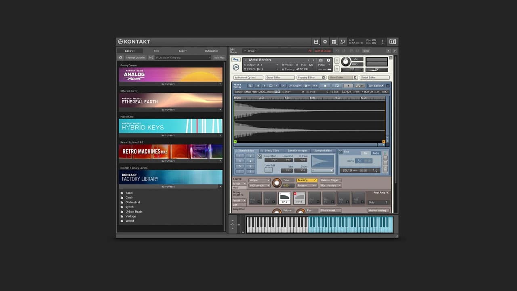The height and width of the screenshot is (291, 517).
Task: Open instrument info via the i icon
Action: point(328,60)
